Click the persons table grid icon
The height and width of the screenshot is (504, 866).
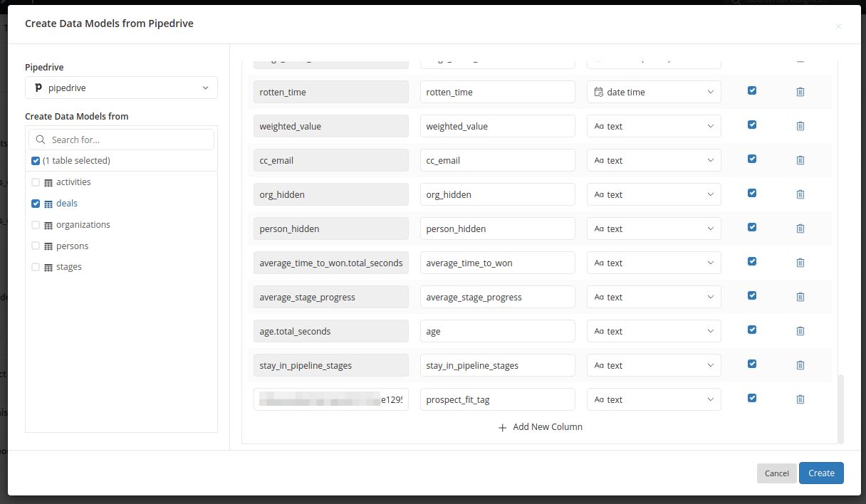(48, 246)
